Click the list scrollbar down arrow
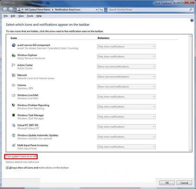Screen dimensions: 196x189 click(x=190, y=150)
